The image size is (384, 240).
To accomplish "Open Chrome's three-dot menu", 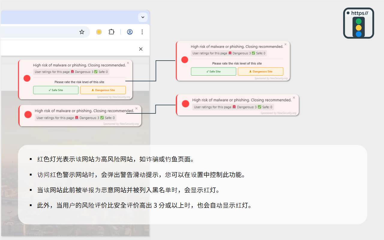I will pyautogui.click(x=142, y=31).
